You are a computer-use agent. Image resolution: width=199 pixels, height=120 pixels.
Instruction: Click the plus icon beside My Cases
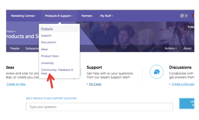(87, 84)
